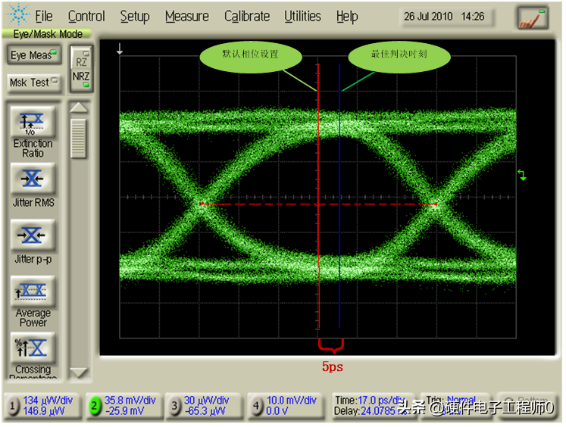Click the green channel 2 offset marker
Screen dimensions: 566x427
pyautogui.click(x=522, y=176)
